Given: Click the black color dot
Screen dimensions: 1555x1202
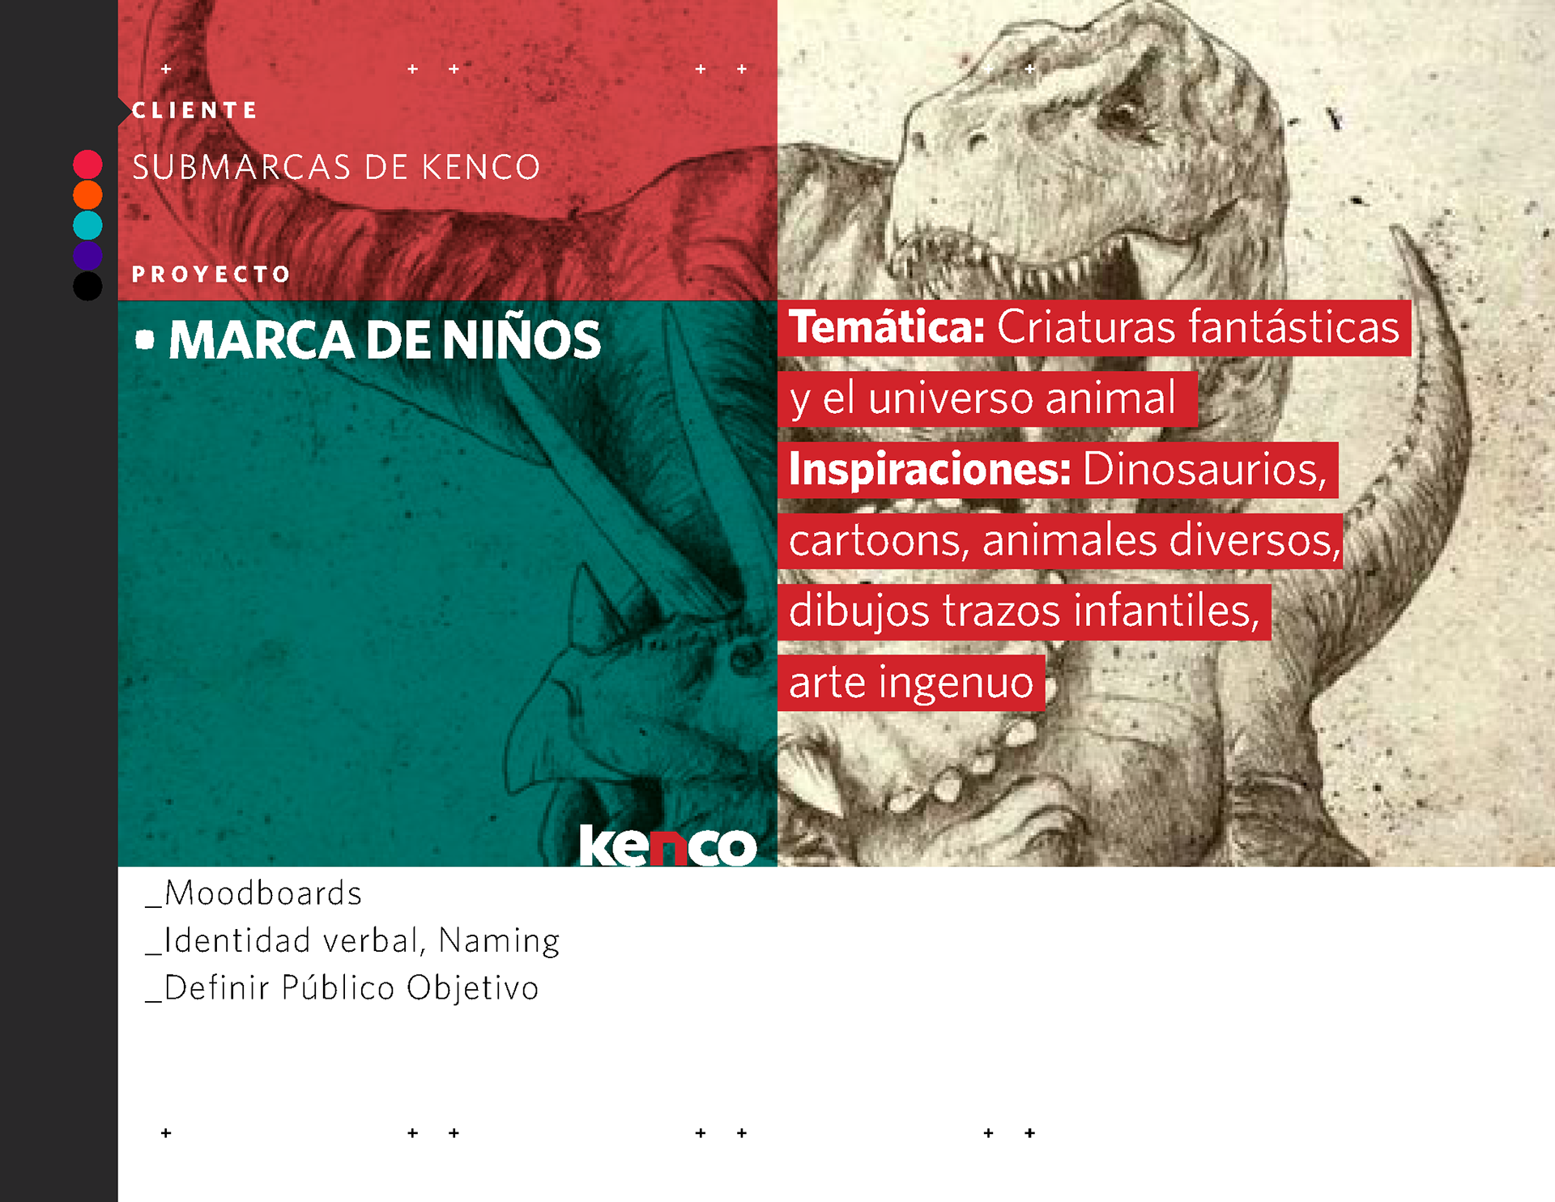Looking at the screenshot, I should [x=87, y=286].
